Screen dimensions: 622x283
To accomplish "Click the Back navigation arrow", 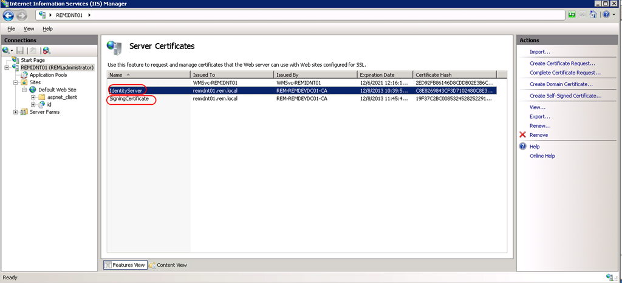I will (9, 15).
